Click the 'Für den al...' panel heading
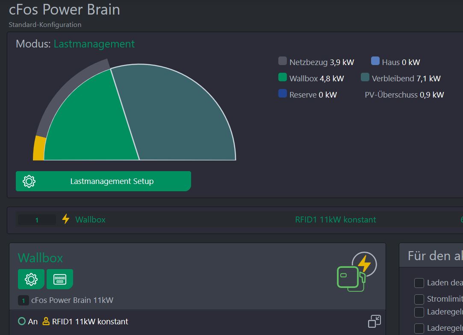Viewport: 463px width, 335px height. (x=435, y=256)
